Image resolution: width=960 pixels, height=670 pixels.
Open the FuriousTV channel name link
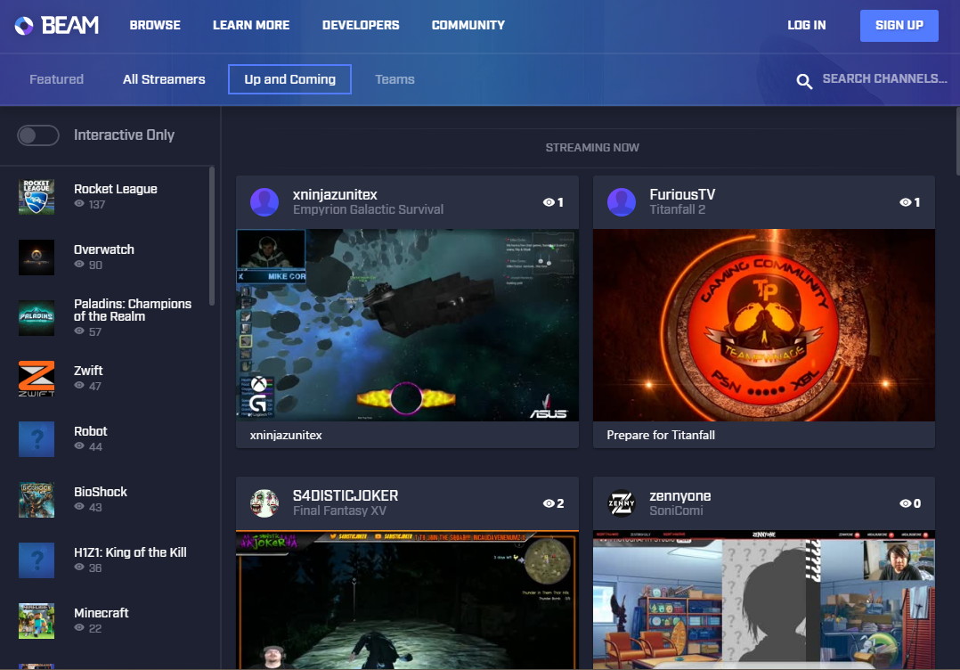(682, 195)
